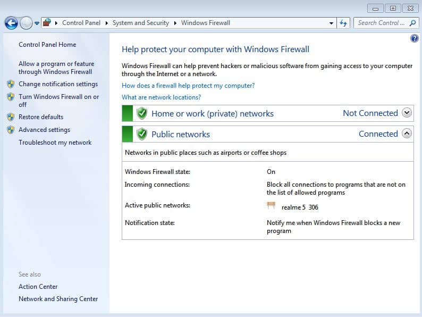Viewport: 422px width, 317px height.
Task: Click green shield on Home or work networks
Action: [141, 113]
